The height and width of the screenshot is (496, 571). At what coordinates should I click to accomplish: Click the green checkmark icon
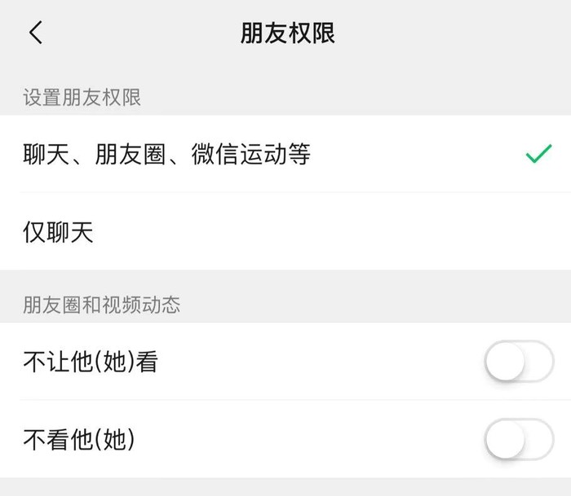[x=538, y=153]
